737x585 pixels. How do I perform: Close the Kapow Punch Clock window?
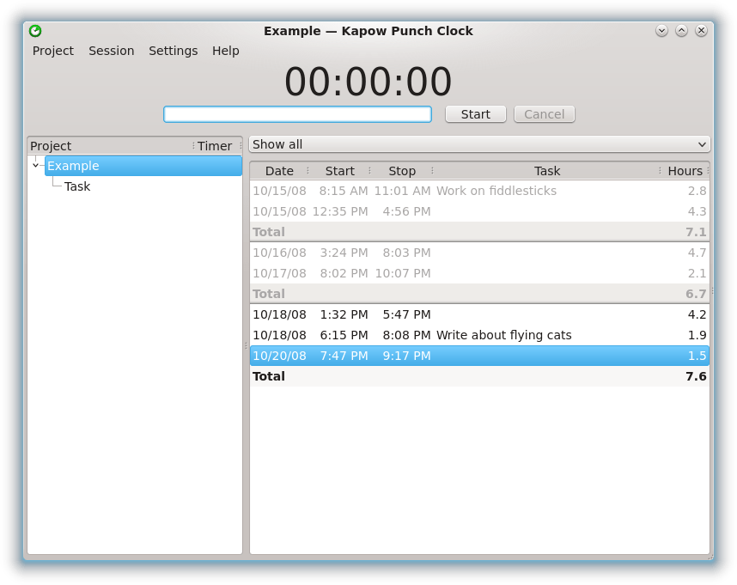pyautogui.click(x=701, y=31)
